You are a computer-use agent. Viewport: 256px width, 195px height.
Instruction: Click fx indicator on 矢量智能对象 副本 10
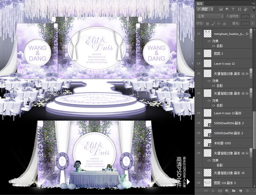[247, 153]
